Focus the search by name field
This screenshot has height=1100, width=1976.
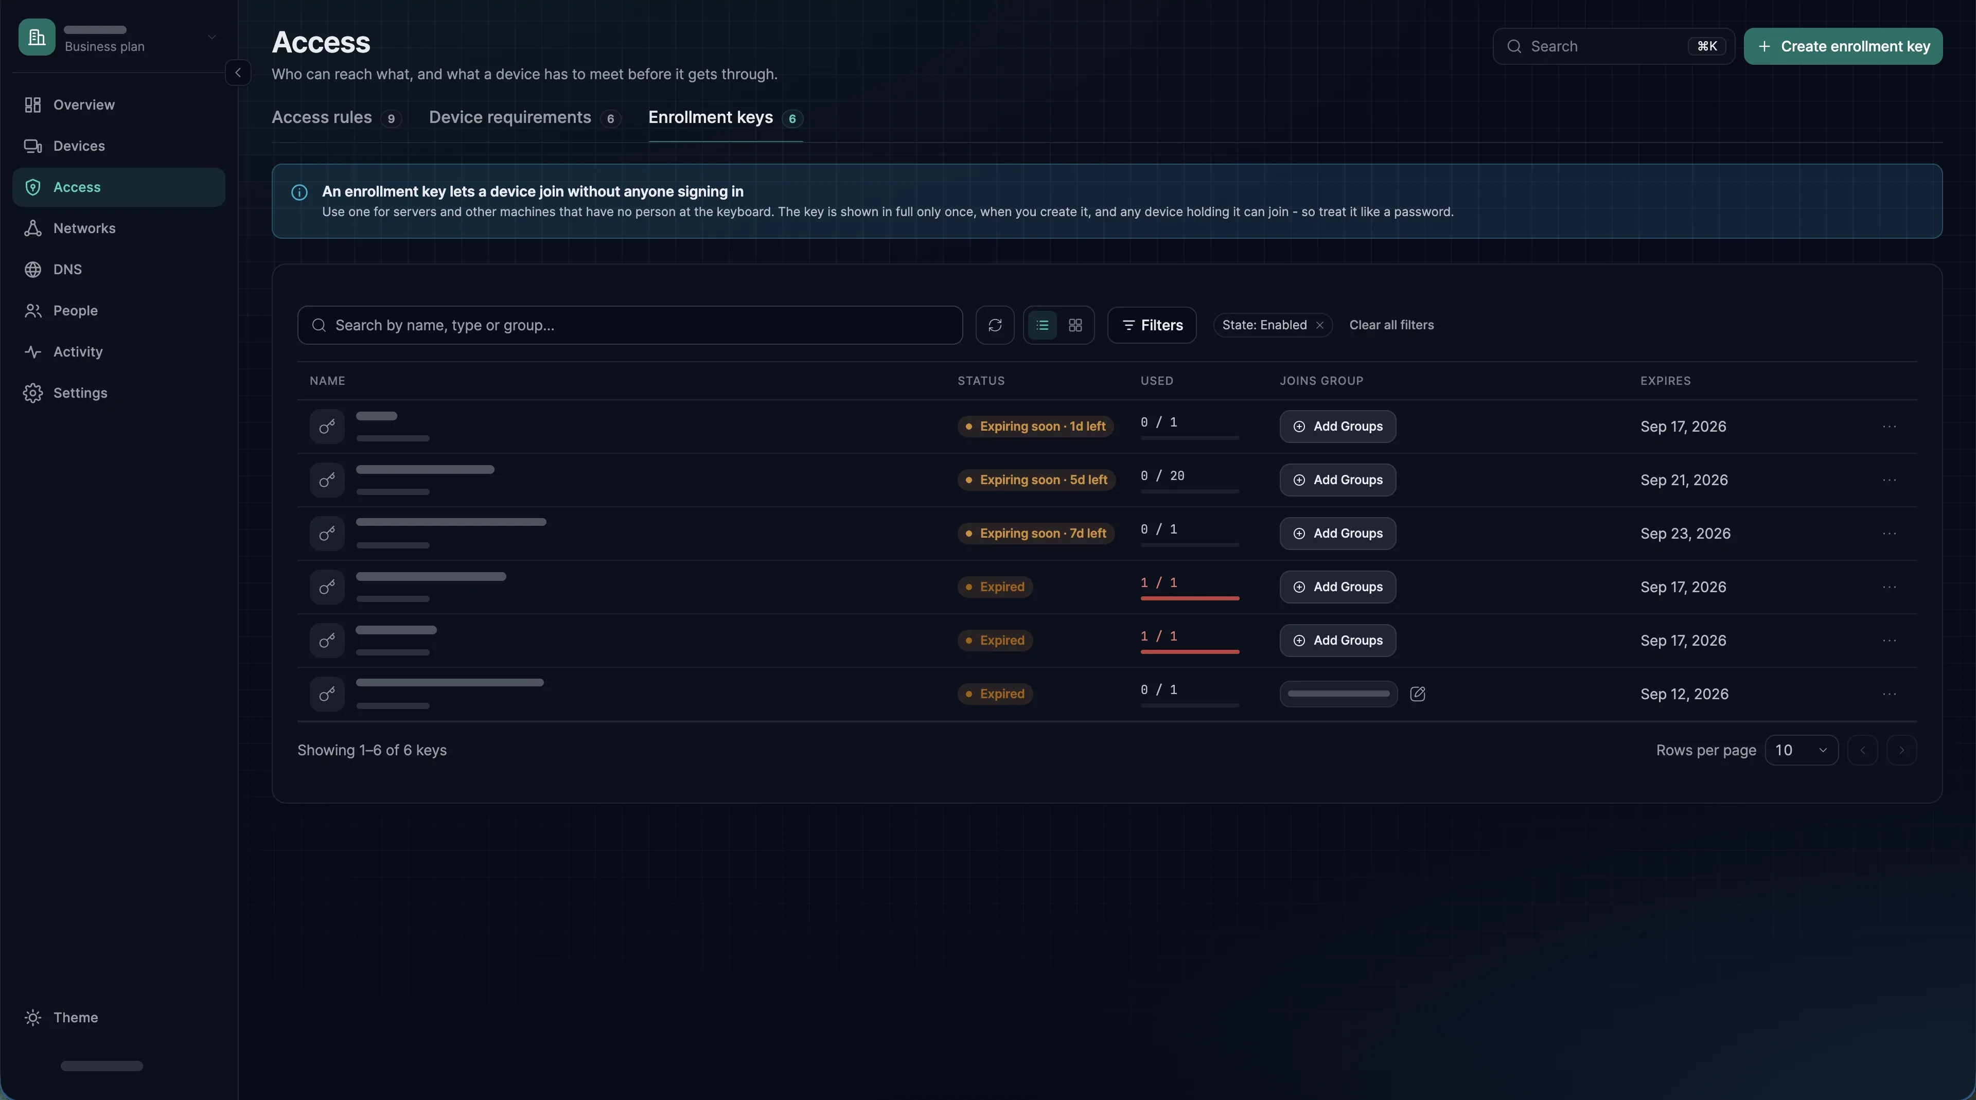[630, 325]
